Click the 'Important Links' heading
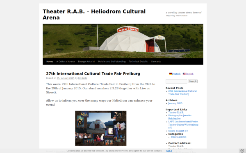The width and height of the screenshot is (246, 153). [x=176, y=109]
